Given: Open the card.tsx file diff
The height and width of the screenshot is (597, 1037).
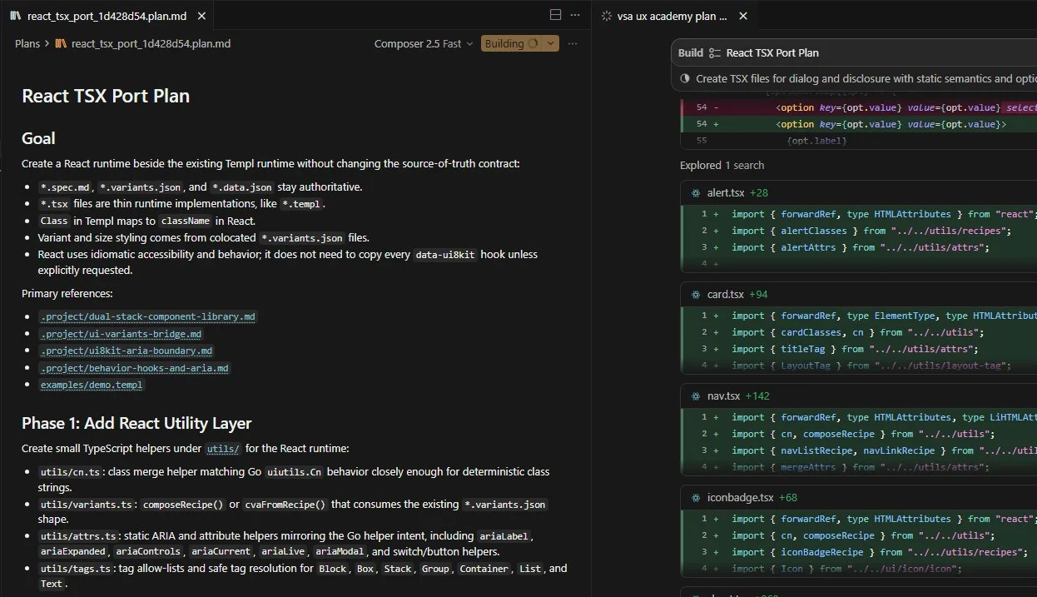Looking at the screenshot, I should [726, 294].
